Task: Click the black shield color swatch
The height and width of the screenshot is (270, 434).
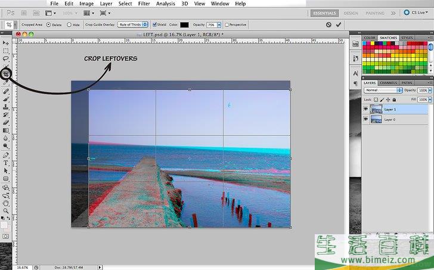Action: 184,24
